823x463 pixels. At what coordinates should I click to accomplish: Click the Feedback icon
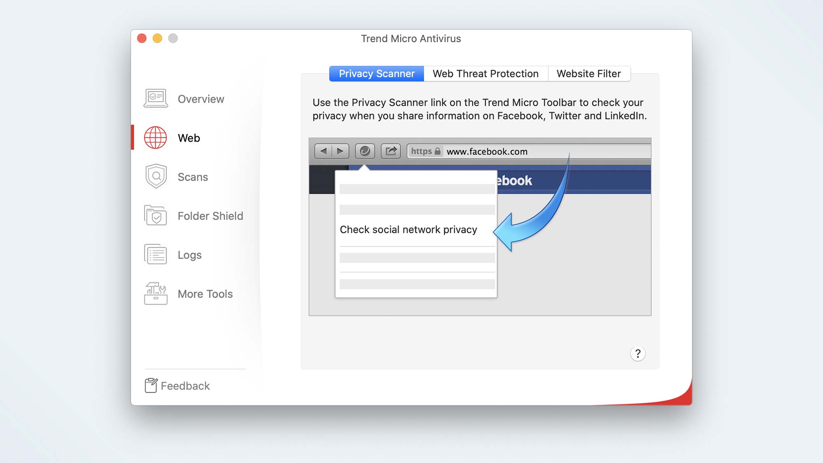click(150, 386)
